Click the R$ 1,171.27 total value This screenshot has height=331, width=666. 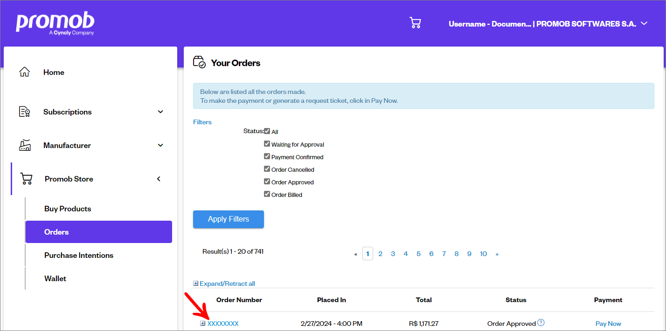(423, 324)
